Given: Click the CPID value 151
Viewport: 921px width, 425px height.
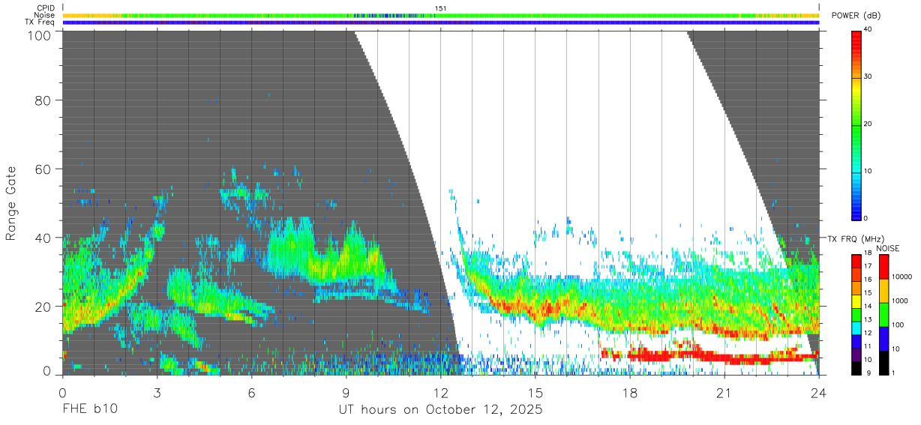Looking at the screenshot, I should (x=441, y=8).
